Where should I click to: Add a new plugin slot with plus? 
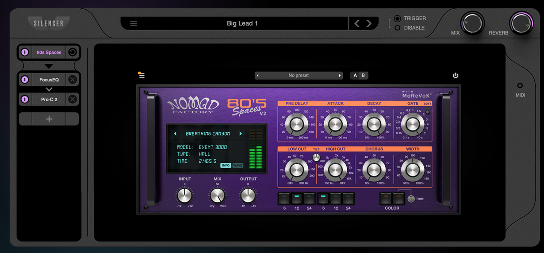pos(49,119)
